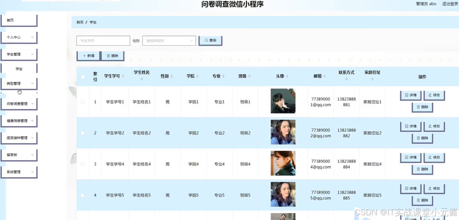The image size is (459, 220).
Task: Click 管理员 abo account label
Action: (x=426, y=4)
